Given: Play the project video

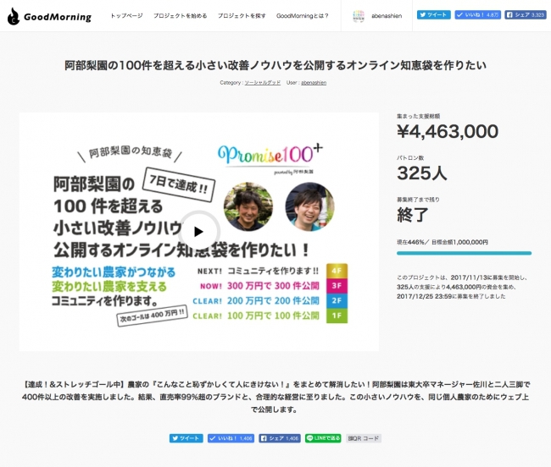Looking at the screenshot, I should 198,231.
